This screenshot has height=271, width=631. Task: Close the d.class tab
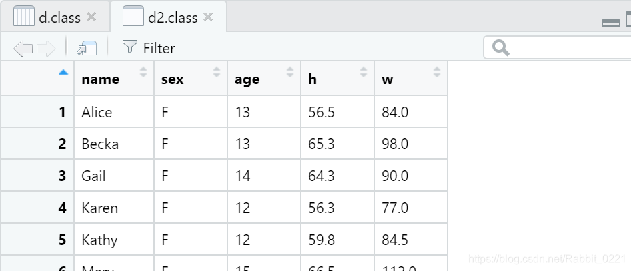[91, 17]
